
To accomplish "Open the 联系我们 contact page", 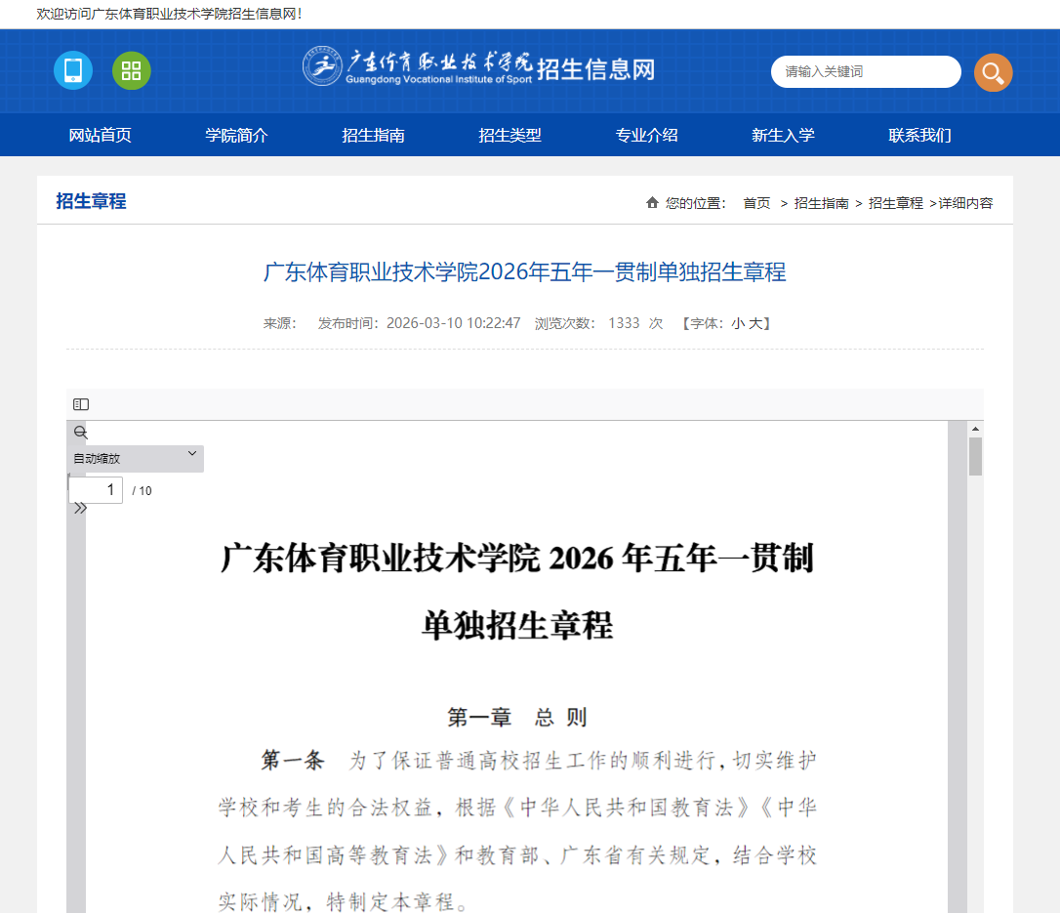I will (919, 135).
